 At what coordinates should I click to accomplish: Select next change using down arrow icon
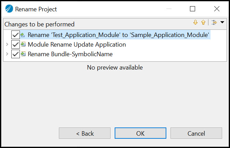click(195, 23)
